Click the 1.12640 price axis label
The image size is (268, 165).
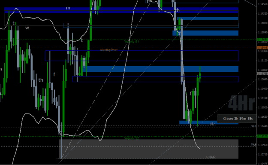pyautogui.click(x=263, y=79)
